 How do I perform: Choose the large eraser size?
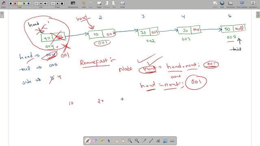point(62,4)
